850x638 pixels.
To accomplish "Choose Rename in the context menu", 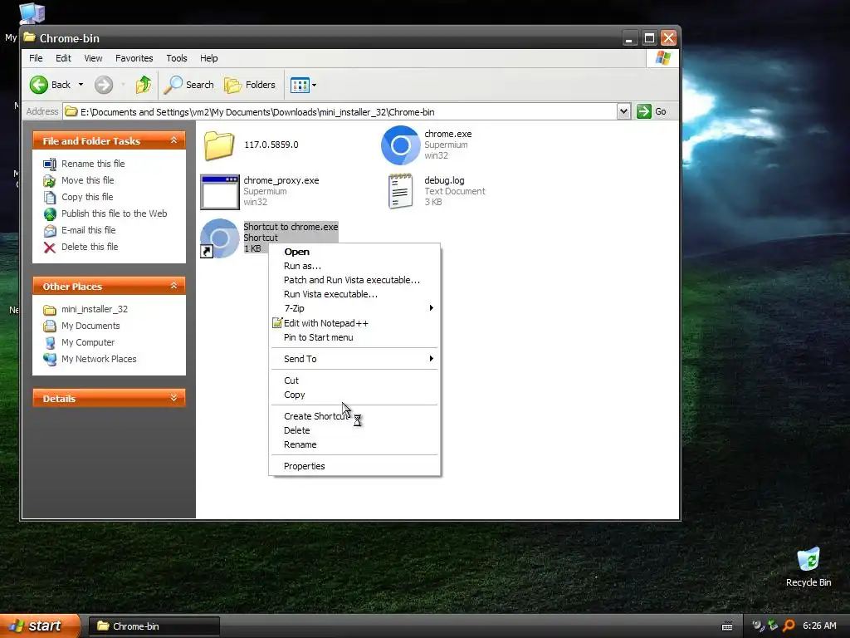I will 354,444.
